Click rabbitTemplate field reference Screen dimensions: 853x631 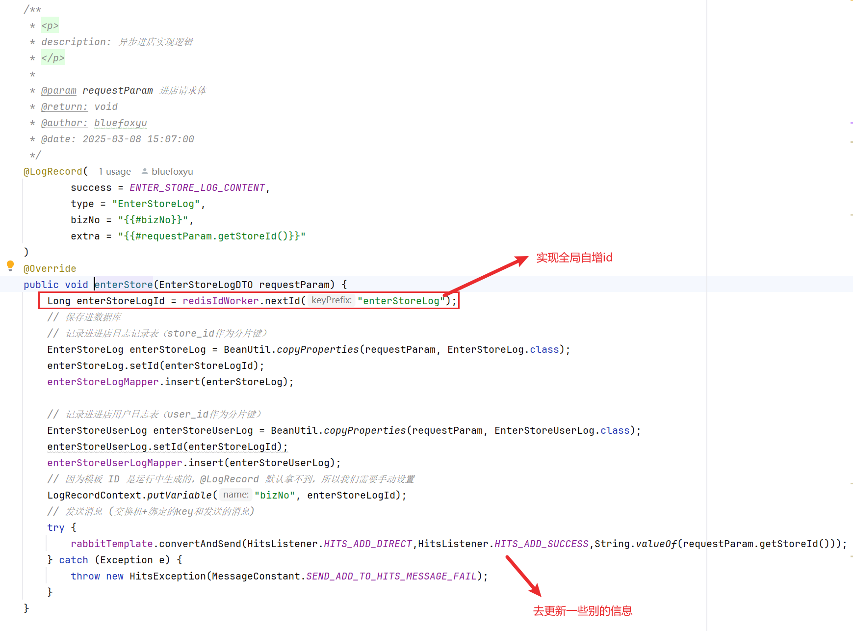click(x=112, y=544)
